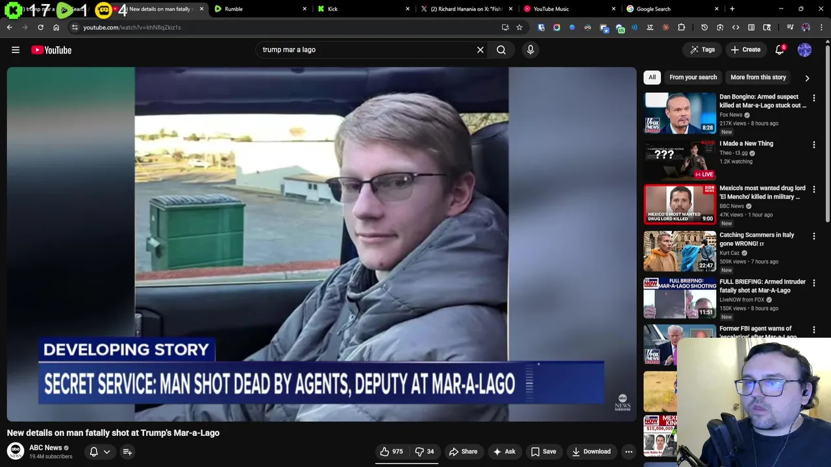
Task: Click the angle-brackets code toolbar icon
Action: tap(736, 27)
